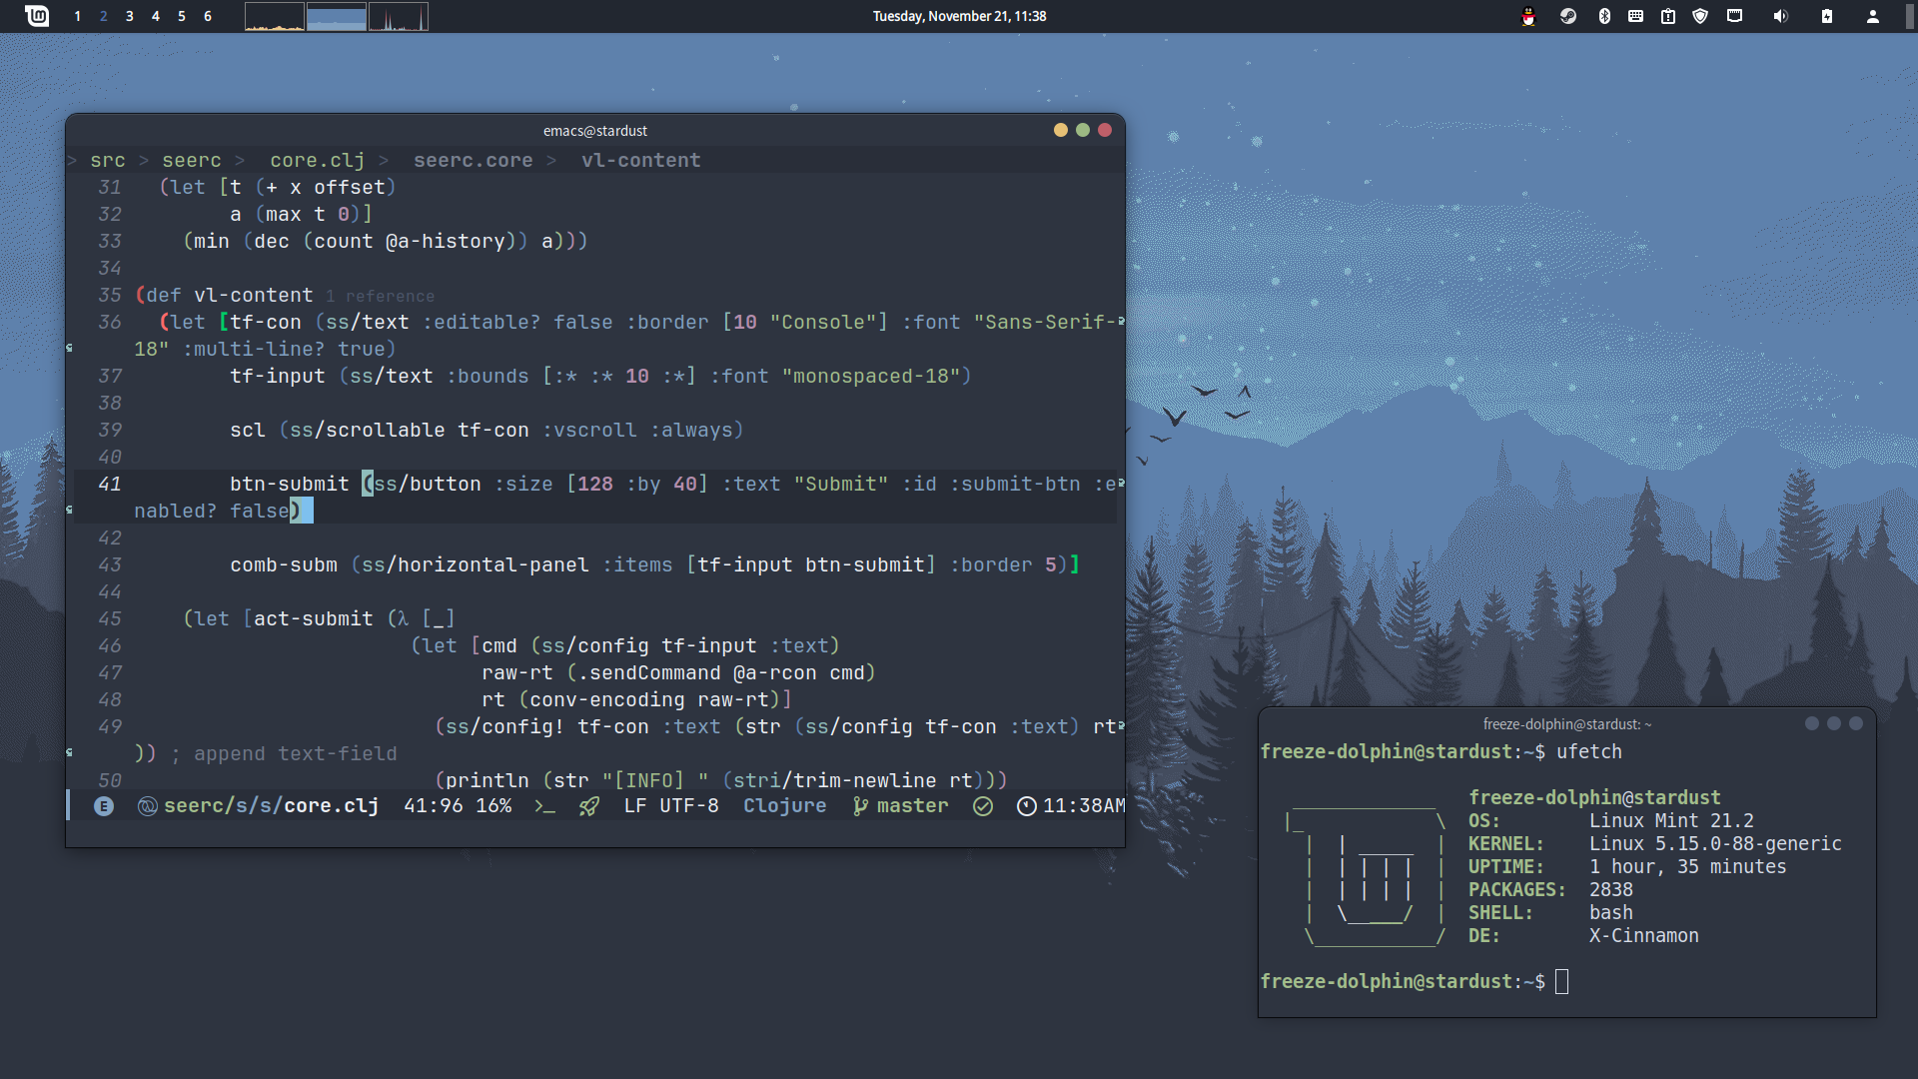
Task: Open the volume control applet
Action: click(1780, 16)
